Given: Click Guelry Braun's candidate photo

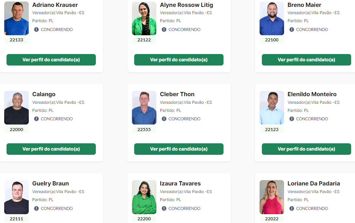Looking at the screenshot, I should click(16, 197).
